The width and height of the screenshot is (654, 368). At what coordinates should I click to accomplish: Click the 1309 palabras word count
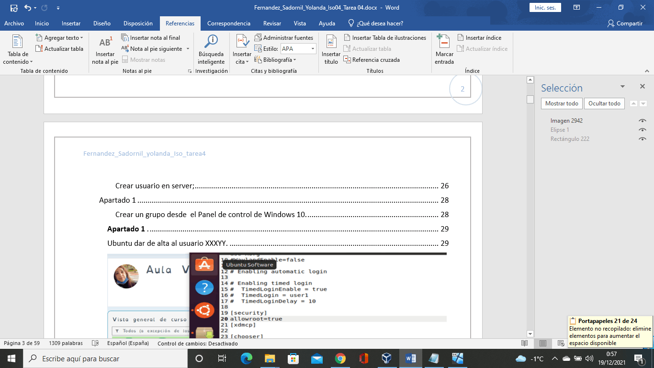coord(66,344)
